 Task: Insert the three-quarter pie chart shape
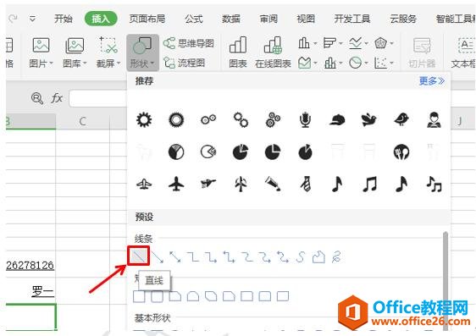click(x=273, y=151)
